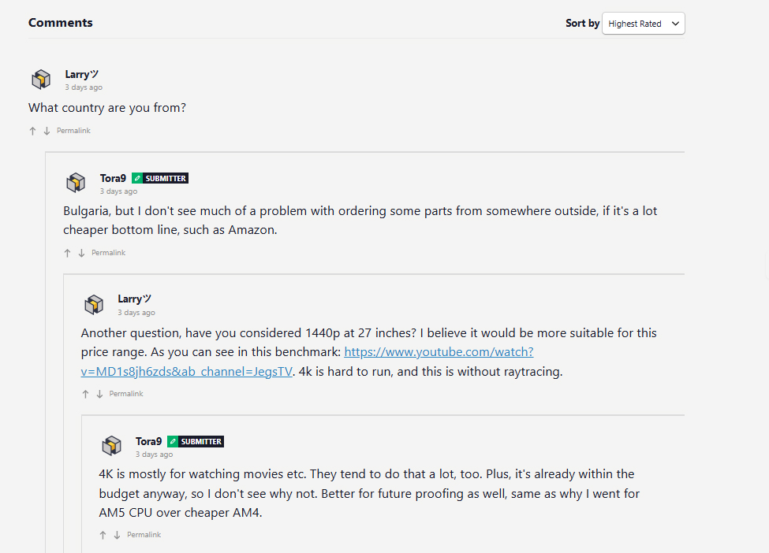Downvote Tora9's 4K movies comment

tap(118, 535)
